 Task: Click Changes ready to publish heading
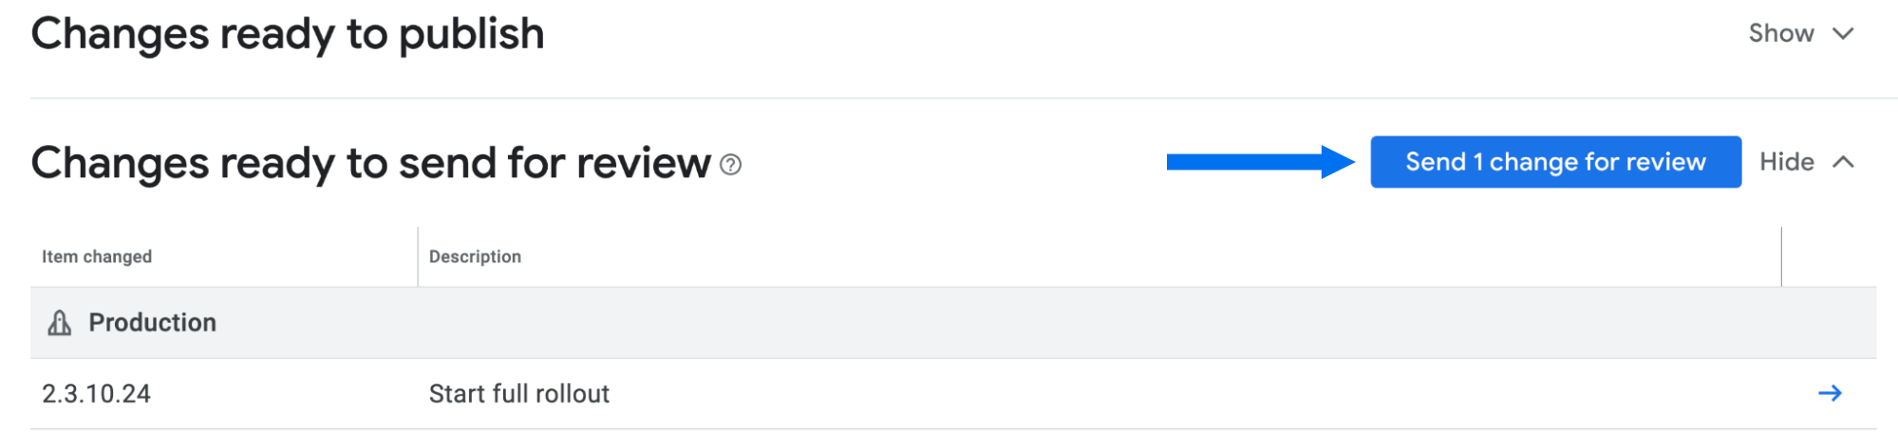(288, 35)
